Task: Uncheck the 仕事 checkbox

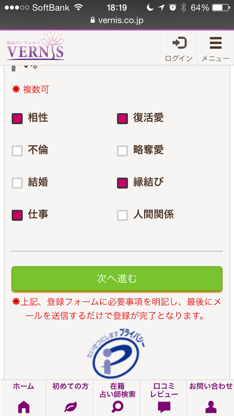Action: click(x=17, y=215)
